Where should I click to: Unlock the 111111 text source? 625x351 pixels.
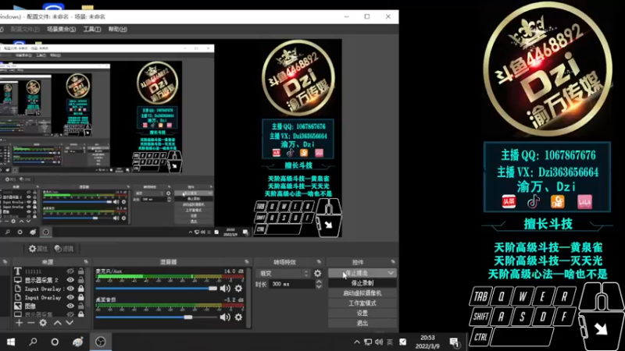point(81,271)
